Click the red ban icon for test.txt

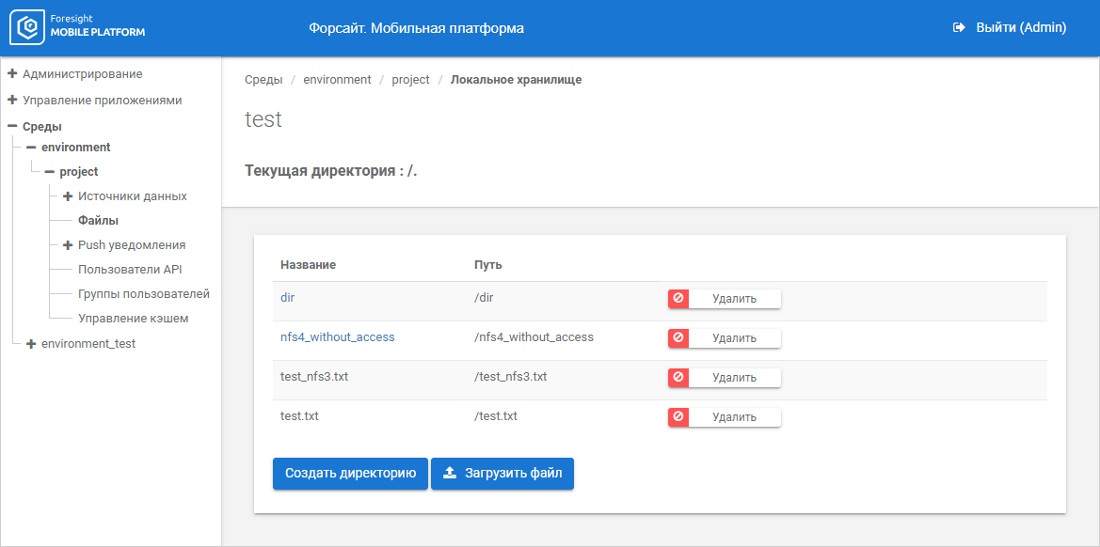678,416
